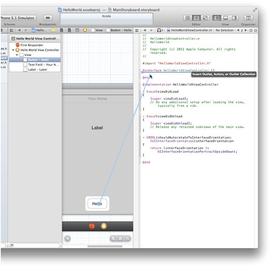The image size is (270, 267).
Task: Click the Your Name text field
Action: (x=97, y=99)
